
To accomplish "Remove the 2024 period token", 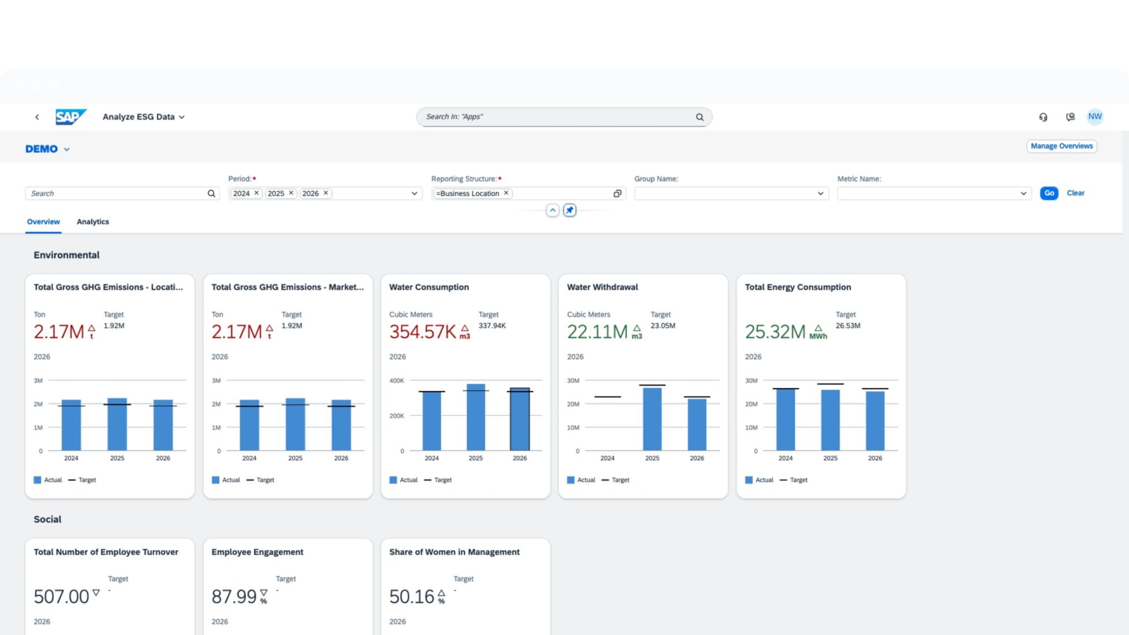I will pos(257,193).
